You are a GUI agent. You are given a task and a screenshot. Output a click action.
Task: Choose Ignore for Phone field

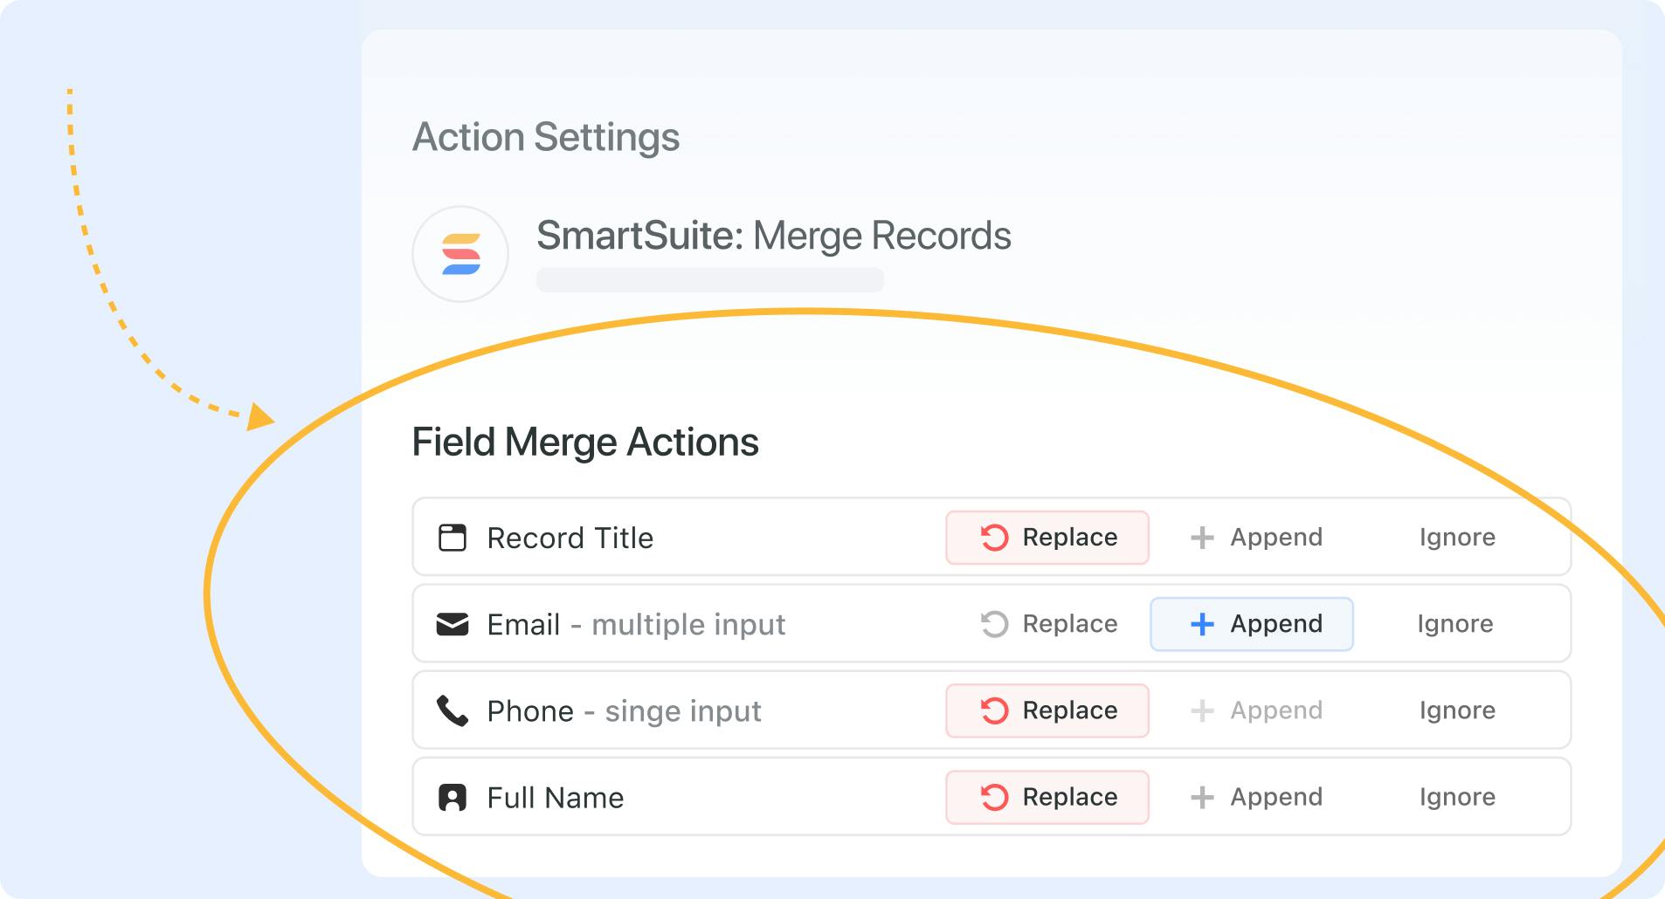[1457, 710]
